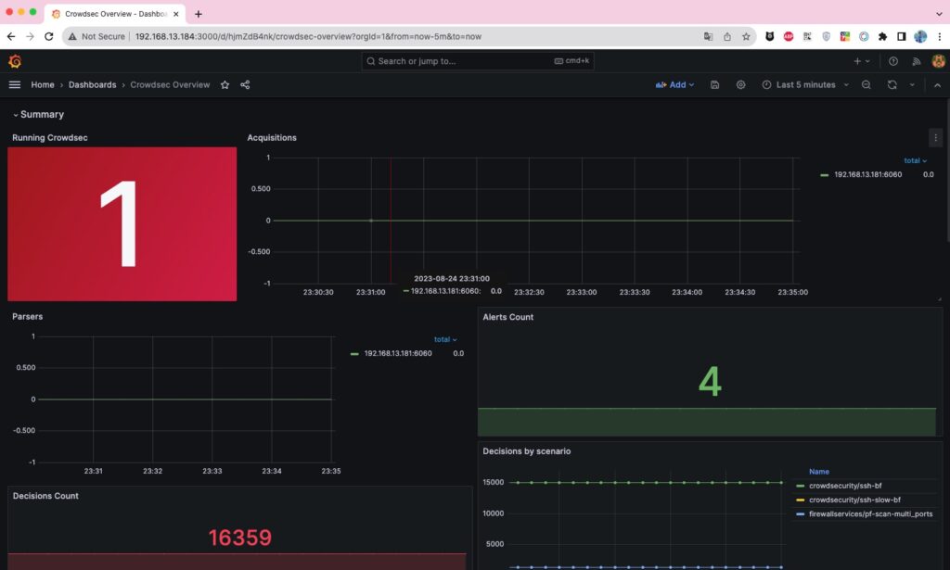Sort the Acquisitions legend by total
The height and width of the screenshot is (570, 950).
coord(915,160)
